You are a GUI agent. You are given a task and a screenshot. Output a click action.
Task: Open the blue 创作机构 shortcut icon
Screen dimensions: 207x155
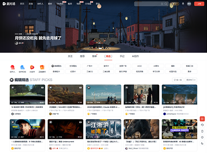pos(22,67)
